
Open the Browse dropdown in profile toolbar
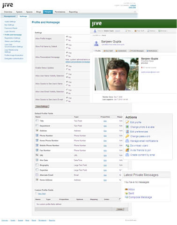(163, 31)
